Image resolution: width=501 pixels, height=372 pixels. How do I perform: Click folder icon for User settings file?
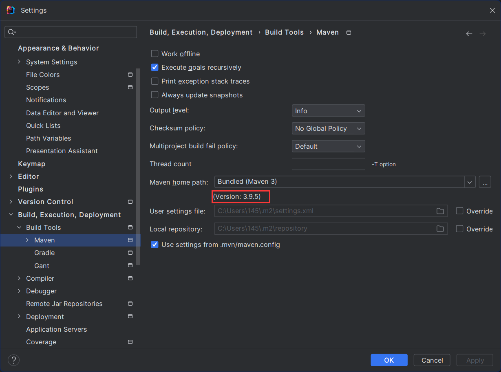(440, 211)
